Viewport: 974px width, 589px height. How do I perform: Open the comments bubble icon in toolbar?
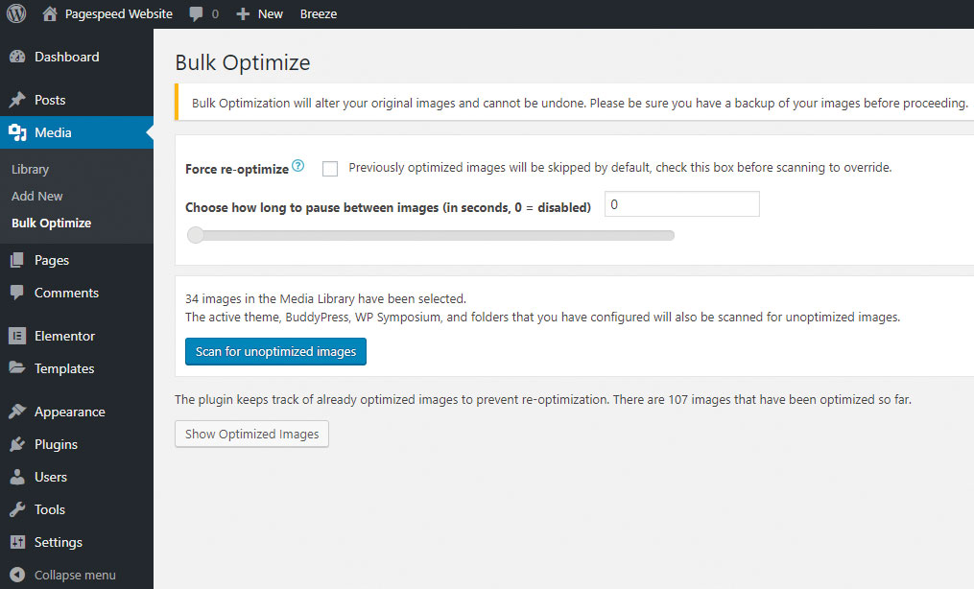tap(197, 14)
